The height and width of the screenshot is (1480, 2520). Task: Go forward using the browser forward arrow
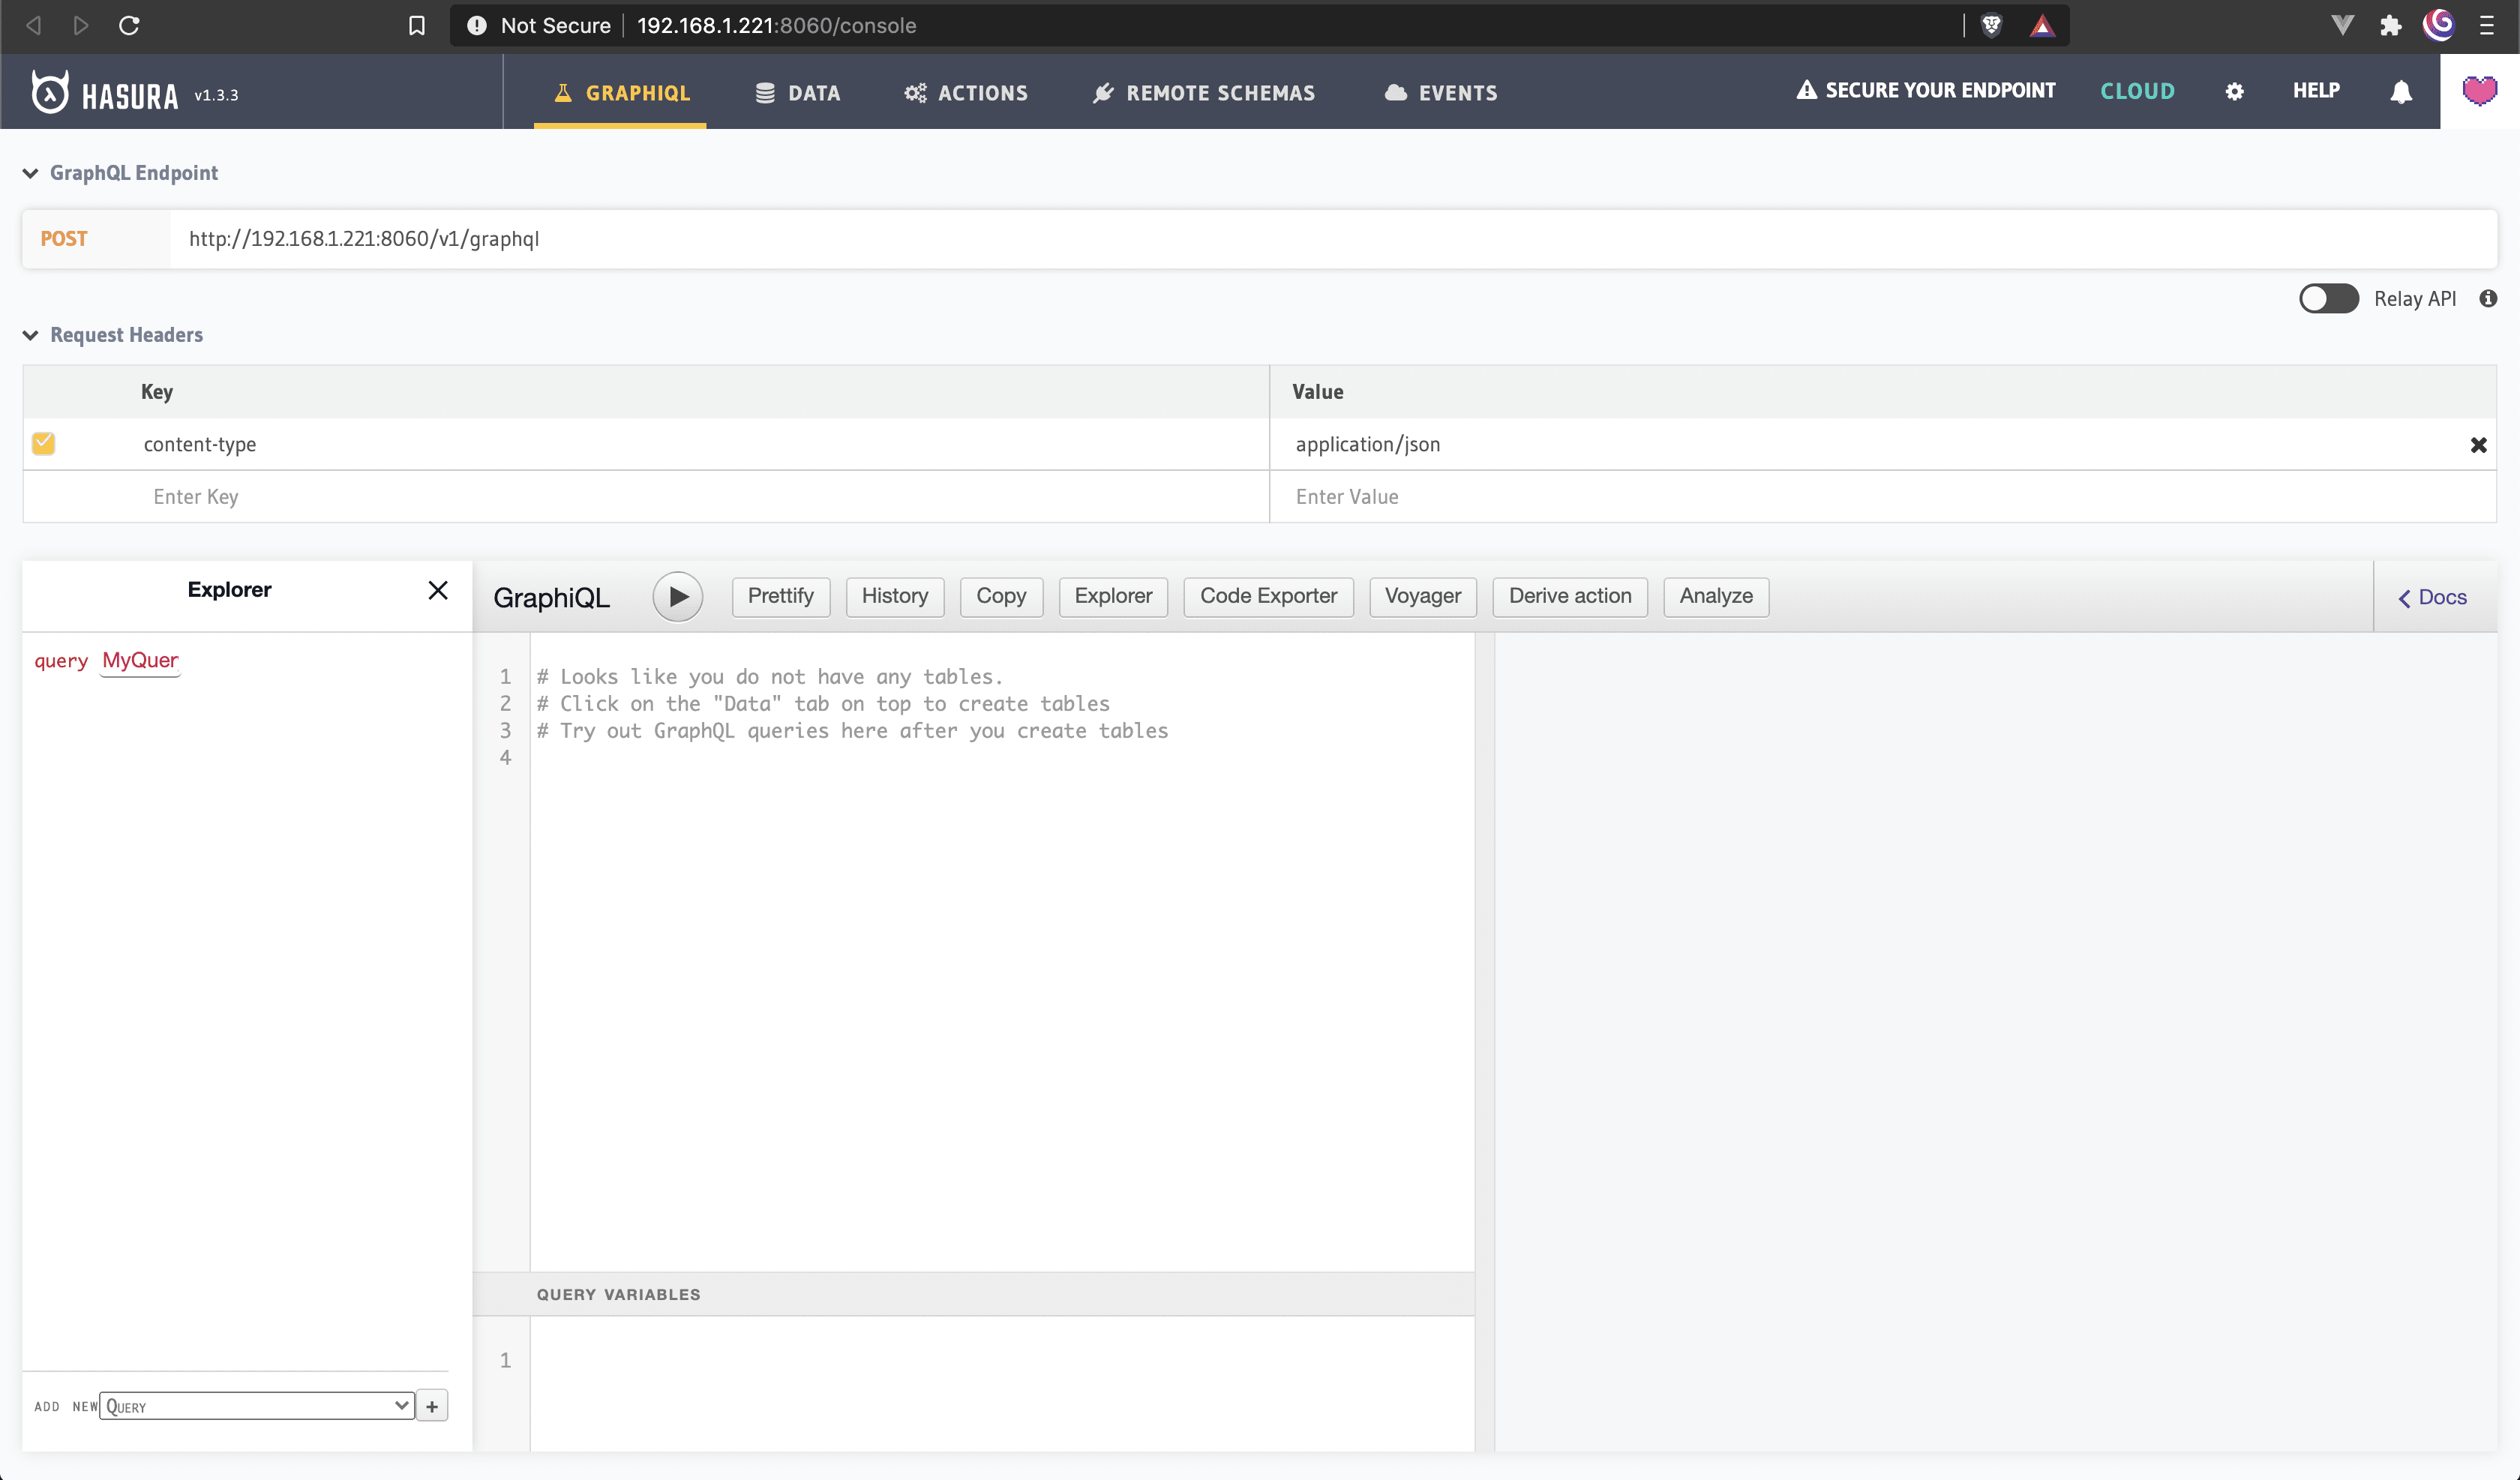(x=81, y=25)
